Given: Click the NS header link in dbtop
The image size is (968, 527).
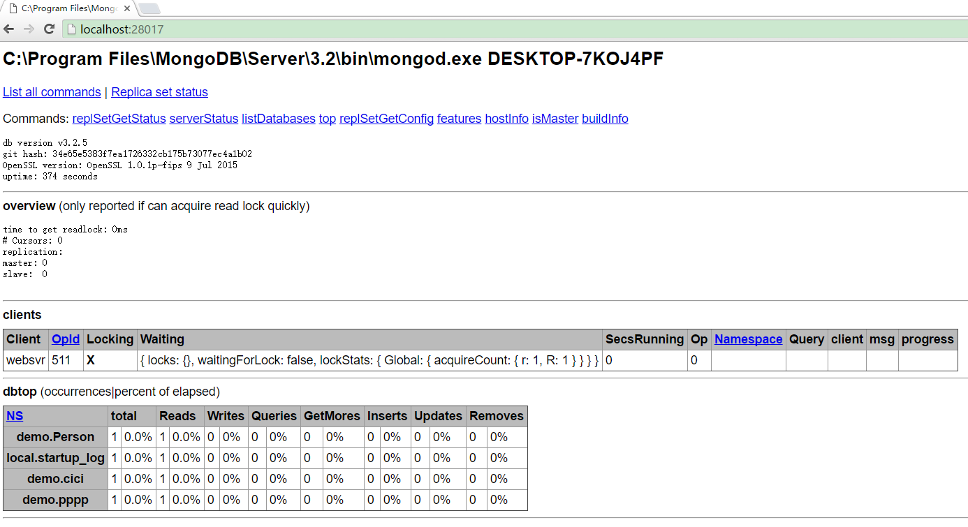Looking at the screenshot, I should point(15,416).
